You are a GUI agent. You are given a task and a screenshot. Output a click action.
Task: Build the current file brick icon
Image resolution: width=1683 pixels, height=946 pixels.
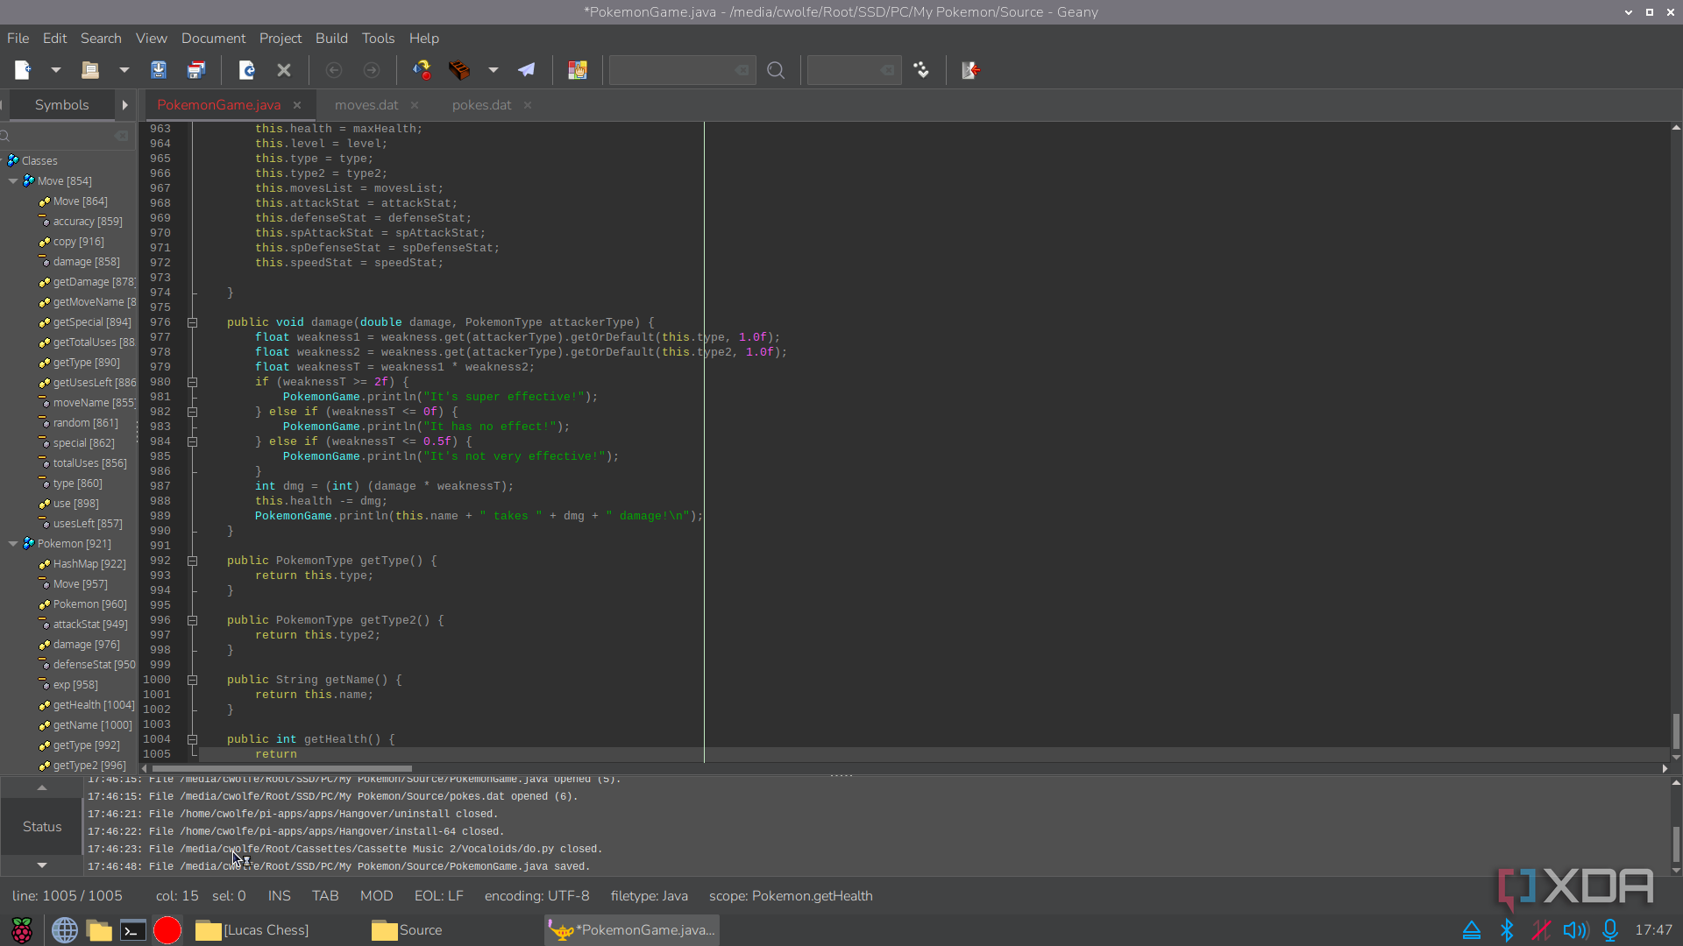point(459,70)
